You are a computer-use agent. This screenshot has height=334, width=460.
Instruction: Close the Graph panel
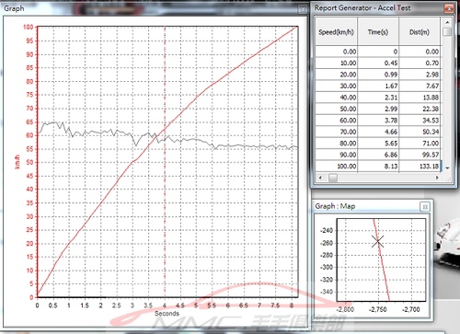[303, 9]
